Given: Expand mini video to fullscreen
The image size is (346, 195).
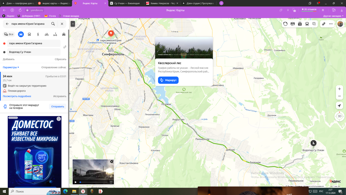Looking at the screenshot, I should pos(111,182).
